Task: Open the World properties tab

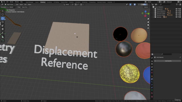Action: (152, 73)
